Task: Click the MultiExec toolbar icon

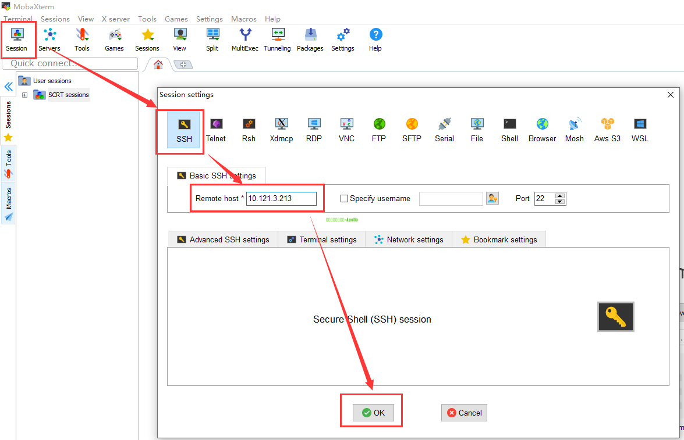Action: 244,40
